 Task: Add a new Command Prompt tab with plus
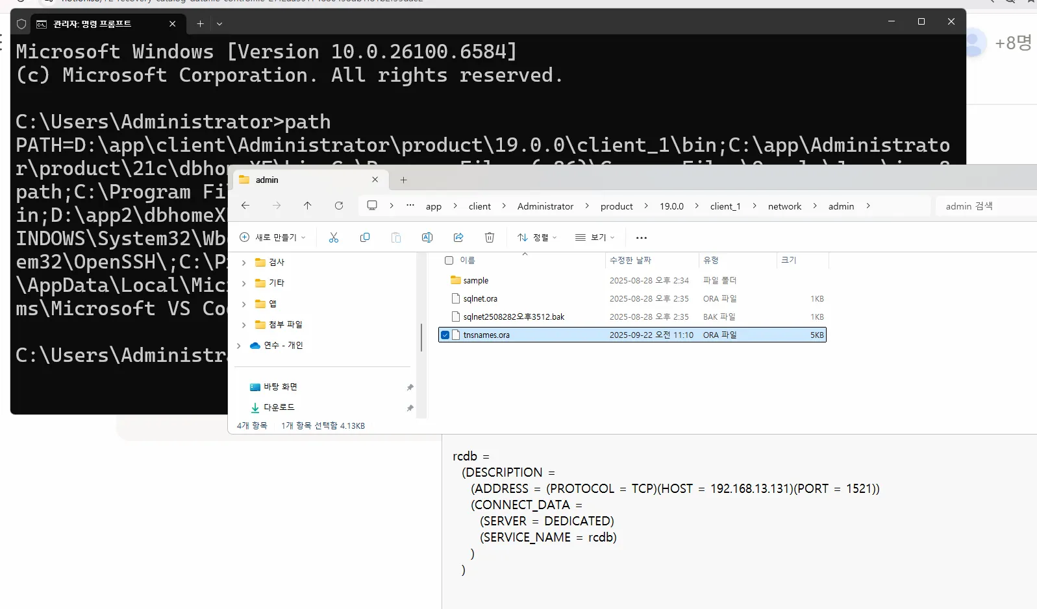pyautogui.click(x=201, y=24)
